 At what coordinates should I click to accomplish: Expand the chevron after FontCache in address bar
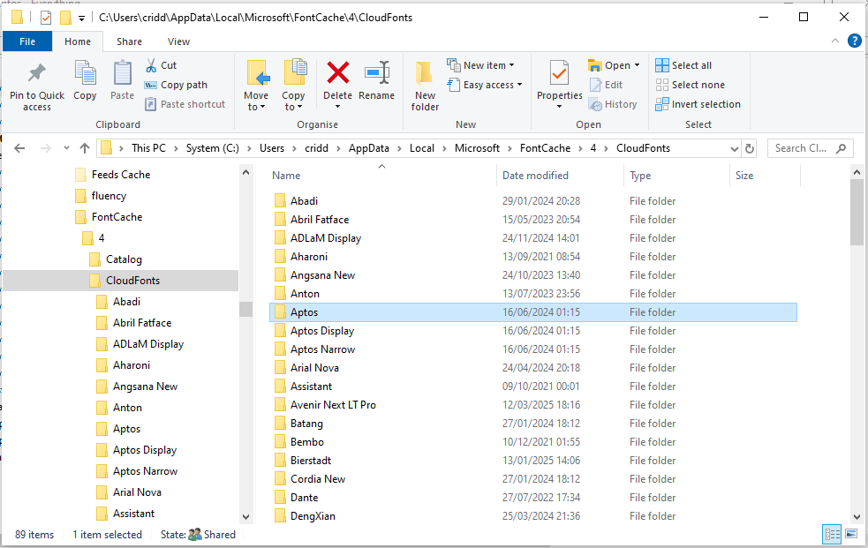click(x=580, y=148)
